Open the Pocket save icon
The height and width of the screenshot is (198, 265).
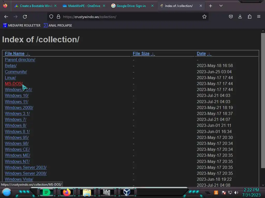coord(231,16)
